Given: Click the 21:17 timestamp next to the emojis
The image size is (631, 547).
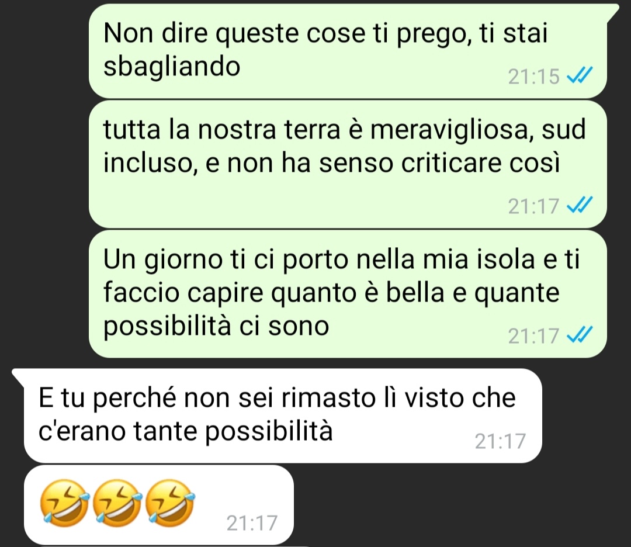Looking at the screenshot, I should (x=252, y=523).
